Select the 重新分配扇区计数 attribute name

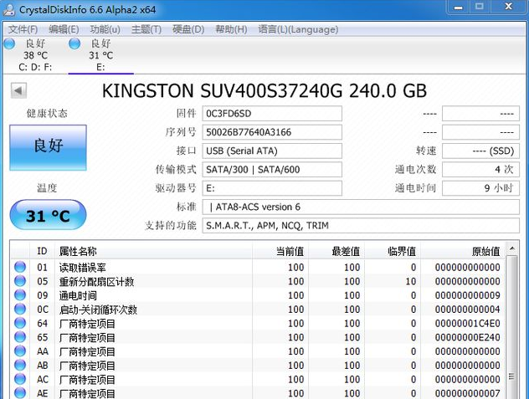[x=97, y=282]
